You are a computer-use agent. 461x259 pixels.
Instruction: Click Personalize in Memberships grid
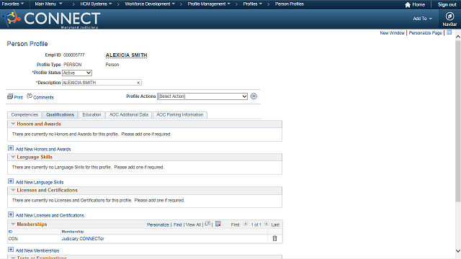tap(158, 225)
